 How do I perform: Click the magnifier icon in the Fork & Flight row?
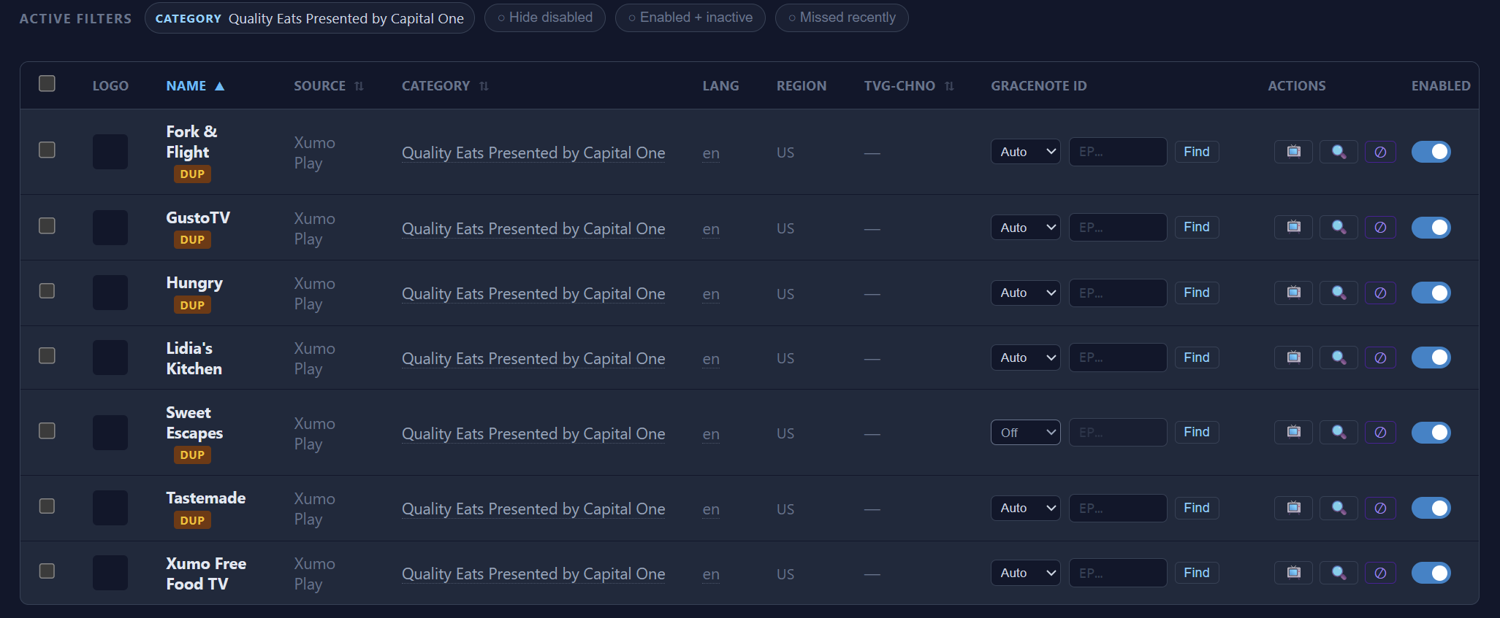pyautogui.click(x=1339, y=152)
